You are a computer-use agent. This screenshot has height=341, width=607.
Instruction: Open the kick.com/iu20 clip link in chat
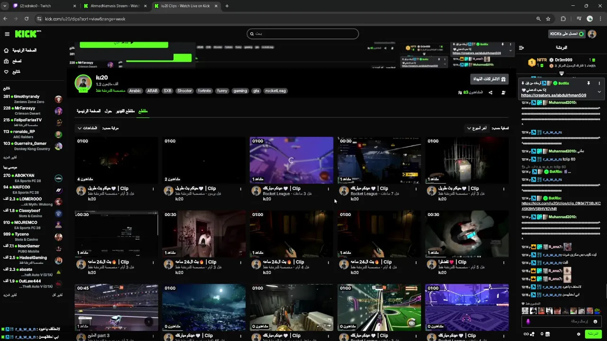(561, 206)
